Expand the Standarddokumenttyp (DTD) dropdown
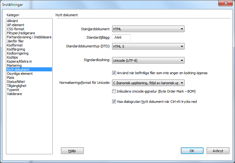The height and width of the screenshot is (163, 235). pyautogui.click(x=148, y=46)
